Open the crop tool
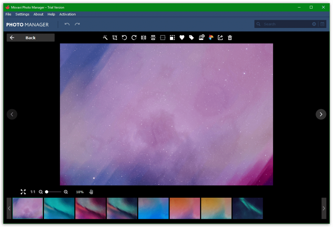The width and height of the screenshot is (333, 227). tap(115, 38)
